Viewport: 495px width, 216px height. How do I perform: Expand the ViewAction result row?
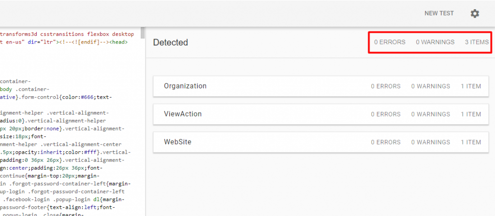tap(321, 114)
